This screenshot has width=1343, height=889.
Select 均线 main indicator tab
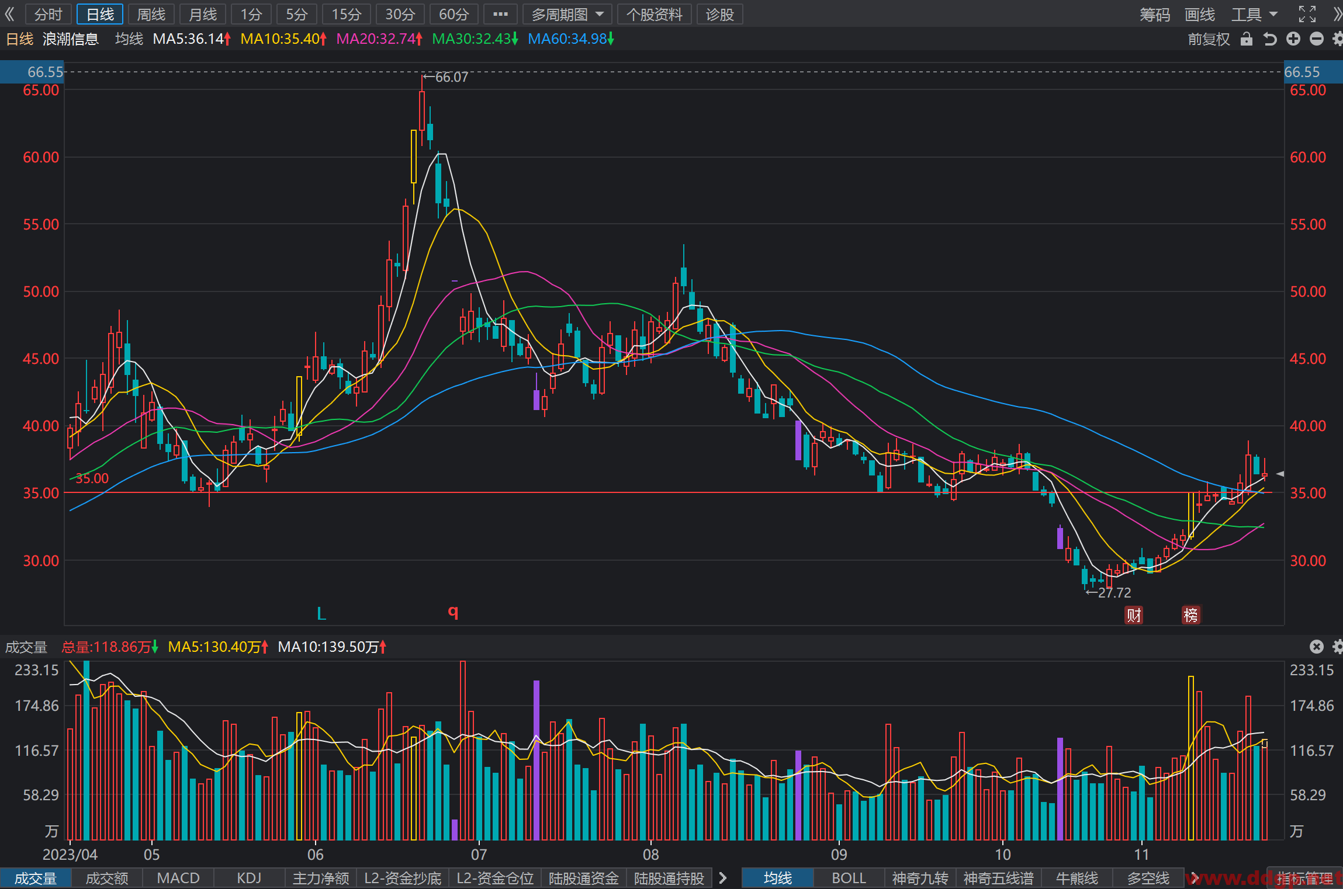778,878
